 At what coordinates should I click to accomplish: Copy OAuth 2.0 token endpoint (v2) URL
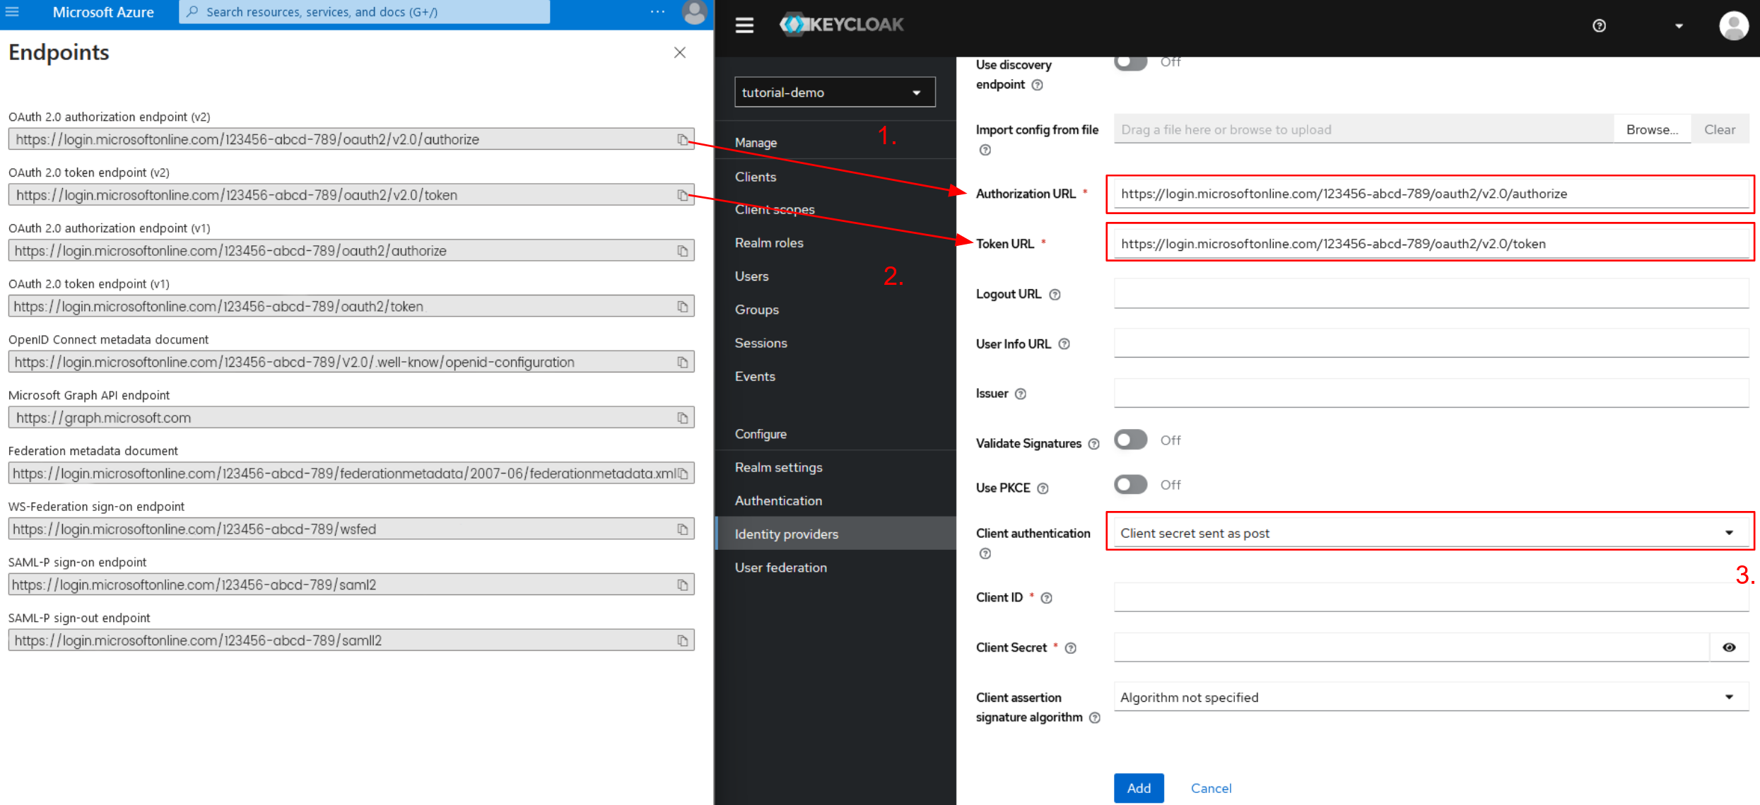point(683,196)
